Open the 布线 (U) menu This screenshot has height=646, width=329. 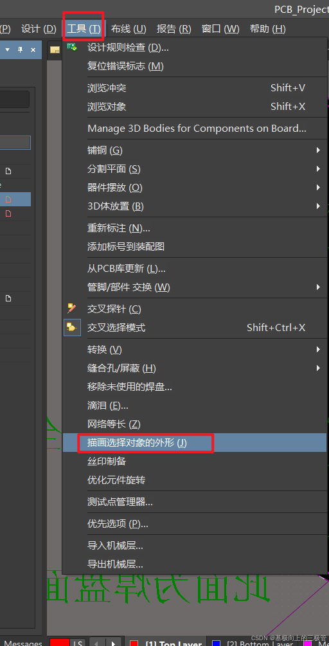tap(129, 29)
